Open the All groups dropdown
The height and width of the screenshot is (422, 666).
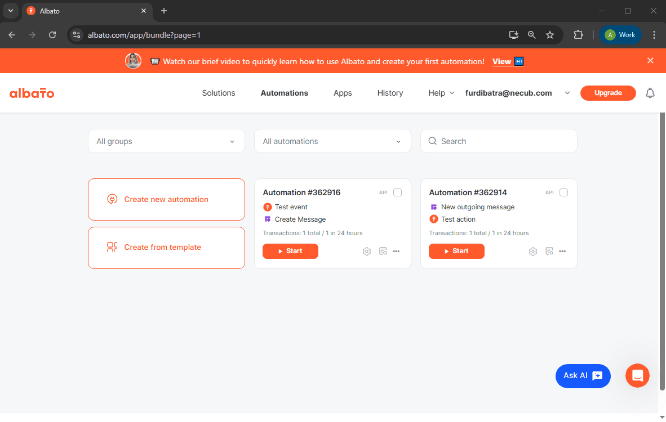(166, 141)
